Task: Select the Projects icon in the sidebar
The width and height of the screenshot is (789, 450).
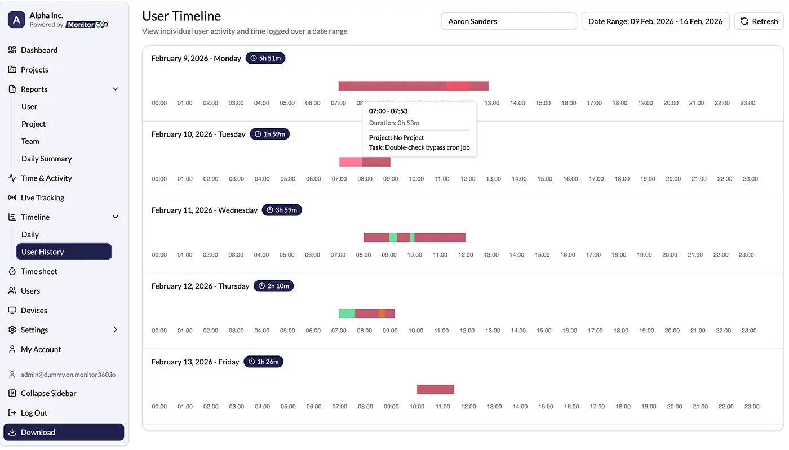Action: [12, 69]
